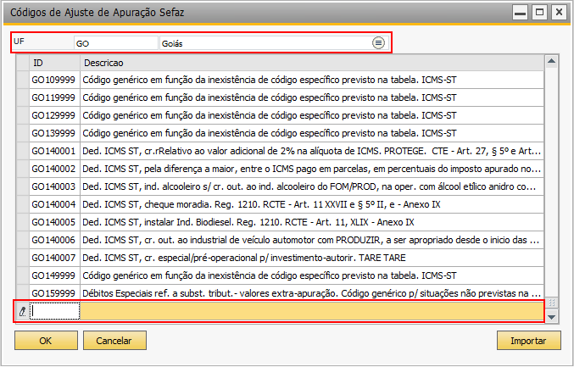
Task: Click row header left of GO140004
Action: 23,204
